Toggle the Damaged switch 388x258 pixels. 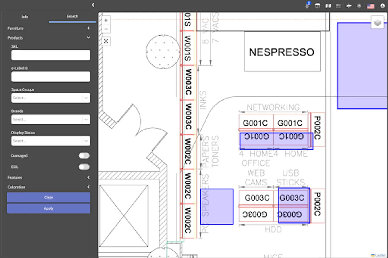click(x=84, y=156)
